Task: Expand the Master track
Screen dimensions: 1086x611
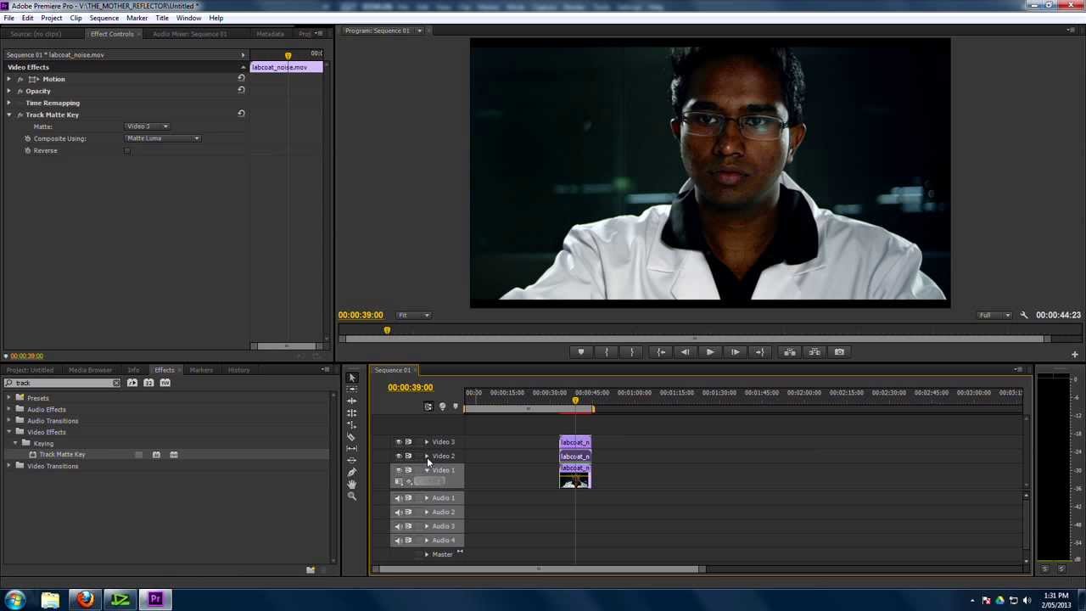Action: click(x=427, y=555)
